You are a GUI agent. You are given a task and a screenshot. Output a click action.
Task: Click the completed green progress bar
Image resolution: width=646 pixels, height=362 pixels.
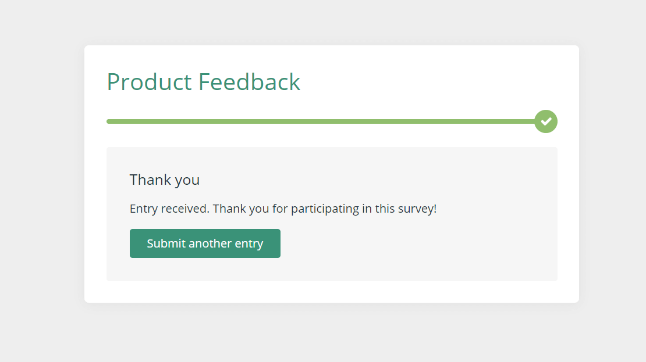click(321, 121)
